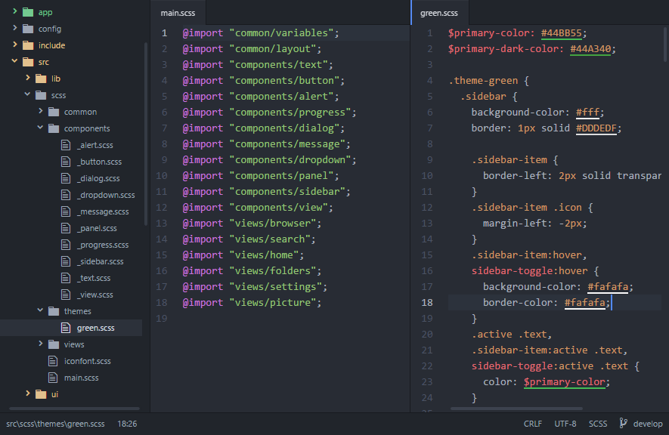Image resolution: width=669 pixels, height=435 pixels.
Task: Switch to the main.scss editor tab
Action: click(x=178, y=13)
